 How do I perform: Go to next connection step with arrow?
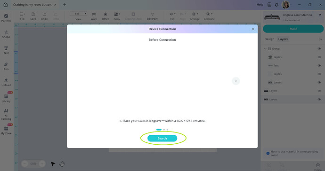pyautogui.click(x=236, y=81)
